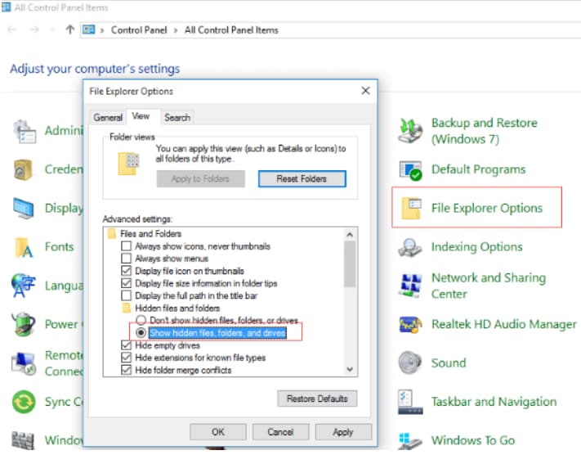The height and width of the screenshot is (464, 581).
Task: Click the Reset Folders button
Action: point(302,179)
